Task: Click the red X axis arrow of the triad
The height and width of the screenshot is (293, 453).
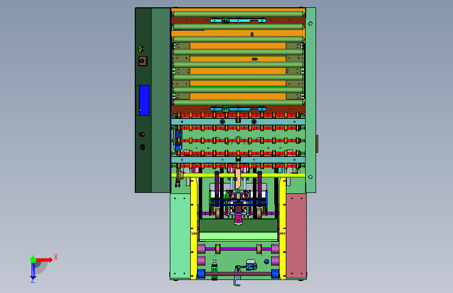Action: 44,260
